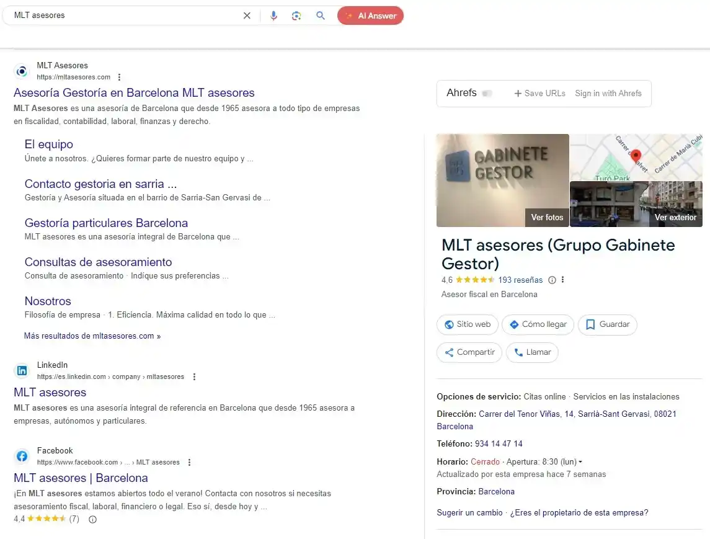710x539 pixels.
Task: Open the Consultas de asesoramiento sitelink
Action: [x=98, y=262]
